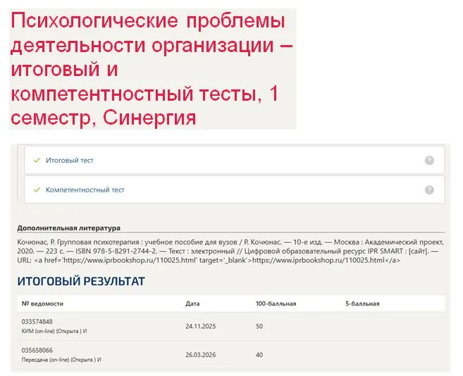This screenshot has height=376, width=463.
Task: Click the green checkmark beside Итоговый тест
Action: [x=37, y=161]
